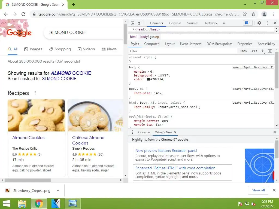The image size is (279, 209).
Task: Switch to News search results
Action: coord(109,49)
